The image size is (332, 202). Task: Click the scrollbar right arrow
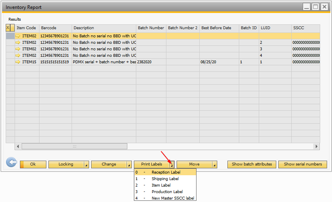pyautogui.click(x=316, y=146)
